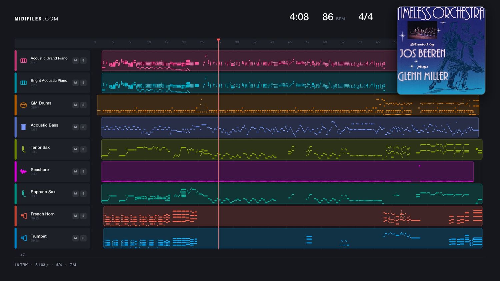Select the Acoustic Bass note clip

[x=290, y=127]
